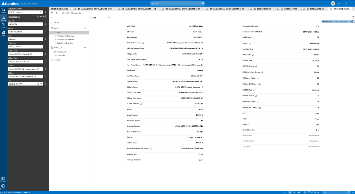
Task: Open the Topology sidebar module
Action: point(3,18)
